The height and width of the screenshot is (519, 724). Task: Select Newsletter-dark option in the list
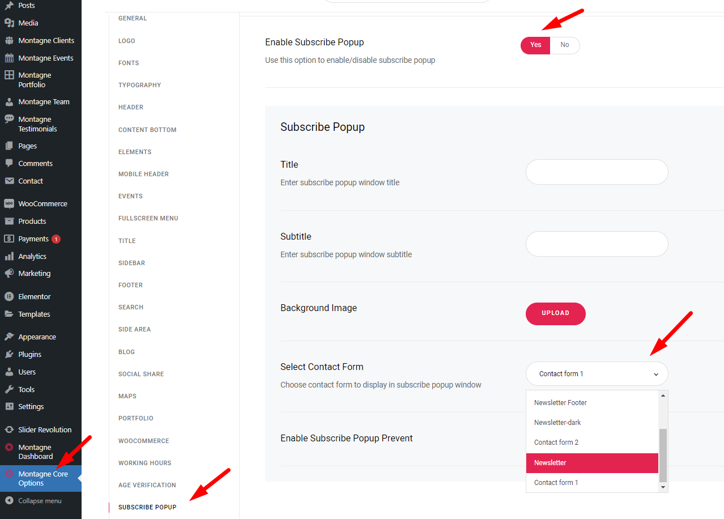click(592, 423)
